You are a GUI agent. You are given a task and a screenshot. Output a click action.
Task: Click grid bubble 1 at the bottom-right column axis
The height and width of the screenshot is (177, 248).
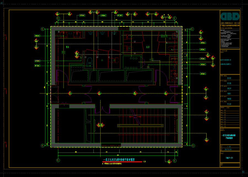175,160
